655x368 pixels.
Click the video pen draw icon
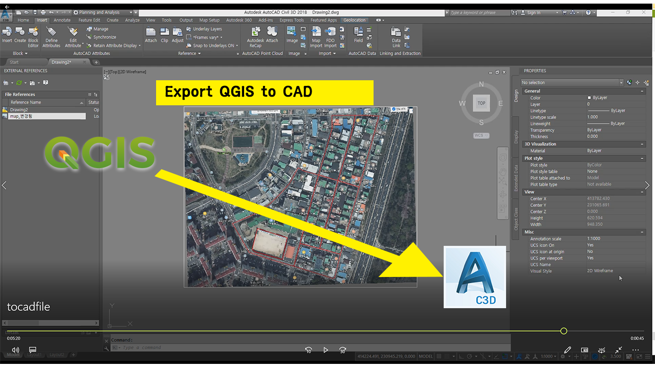click(x=567, y=350)
